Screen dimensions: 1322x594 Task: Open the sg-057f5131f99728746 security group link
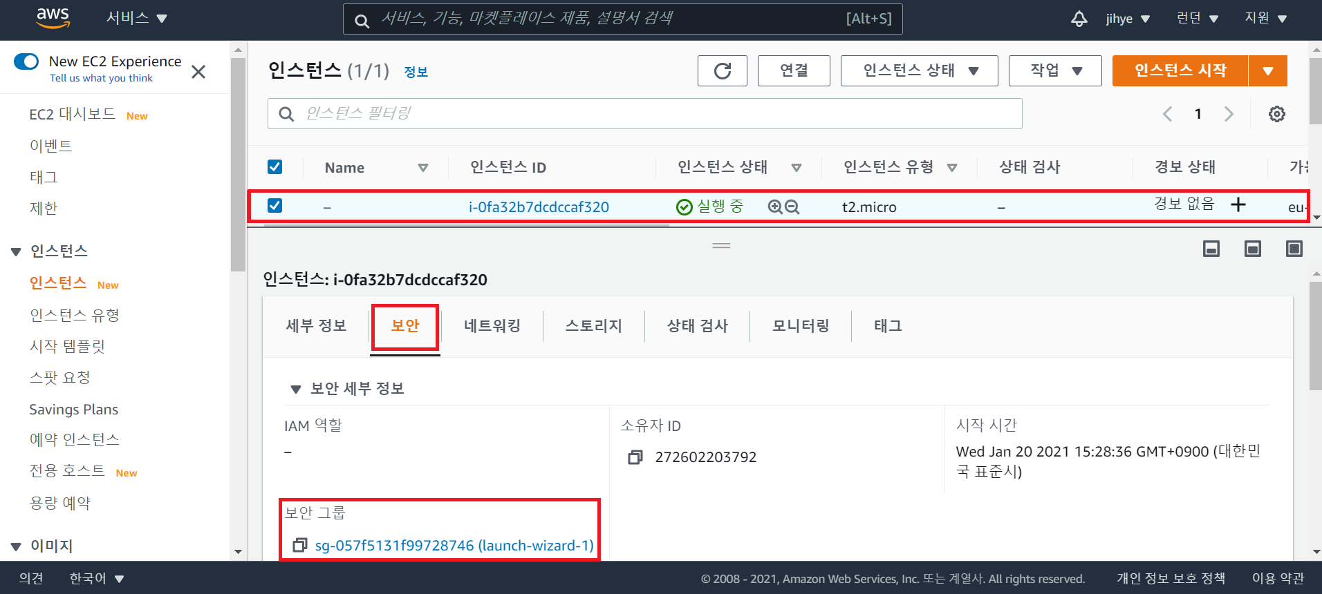click(454, 546)
